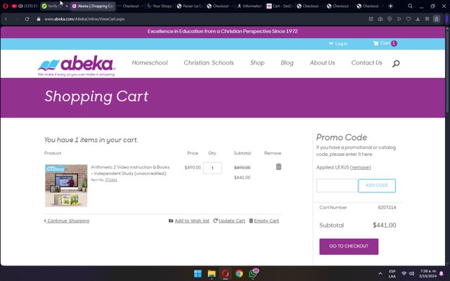Switch to the Your Shopping tab
Viewport: 450px width, 281px height.
click(160, 6)
